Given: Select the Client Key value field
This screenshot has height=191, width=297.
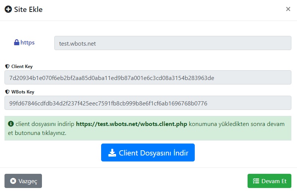Looking at the screenshot, I should tap(148, 78).
